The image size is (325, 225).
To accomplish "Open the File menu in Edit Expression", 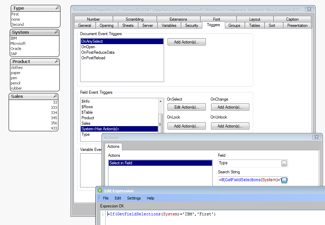I will pos(106,198).
